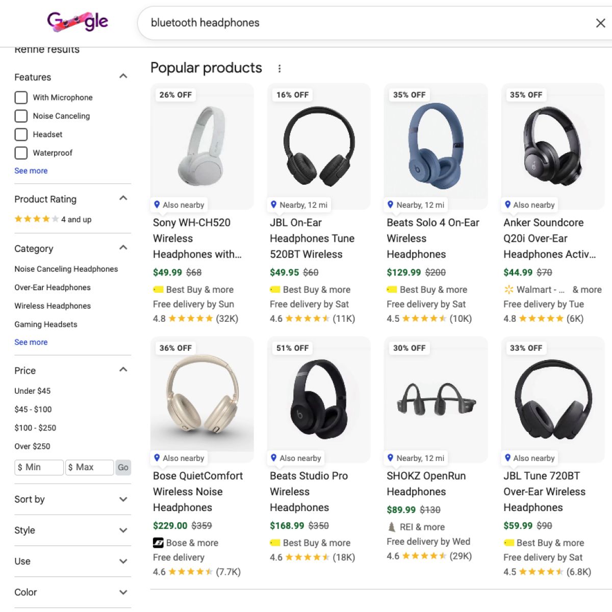This screenshot has width=612, height=612.
Task: Click See more under Features
Action: (x=31, y=171)
